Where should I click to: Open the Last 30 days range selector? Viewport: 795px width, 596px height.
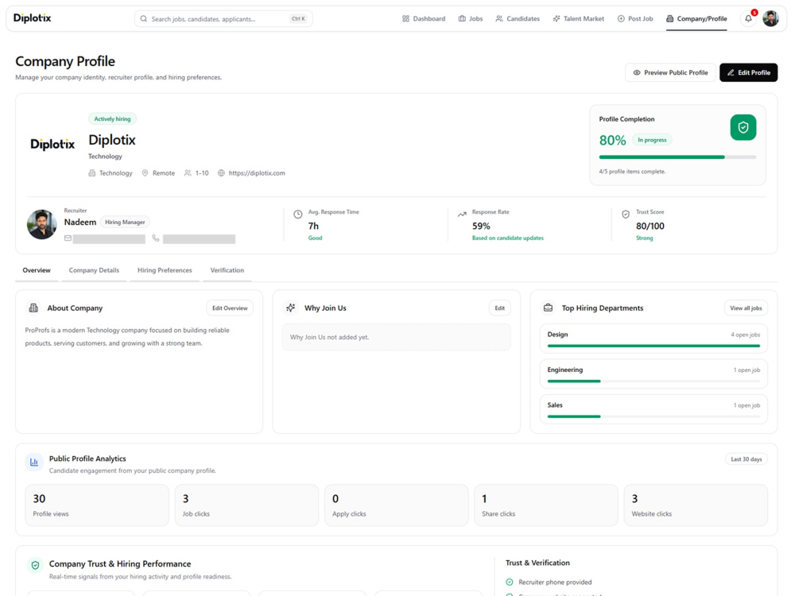[746, 459]
